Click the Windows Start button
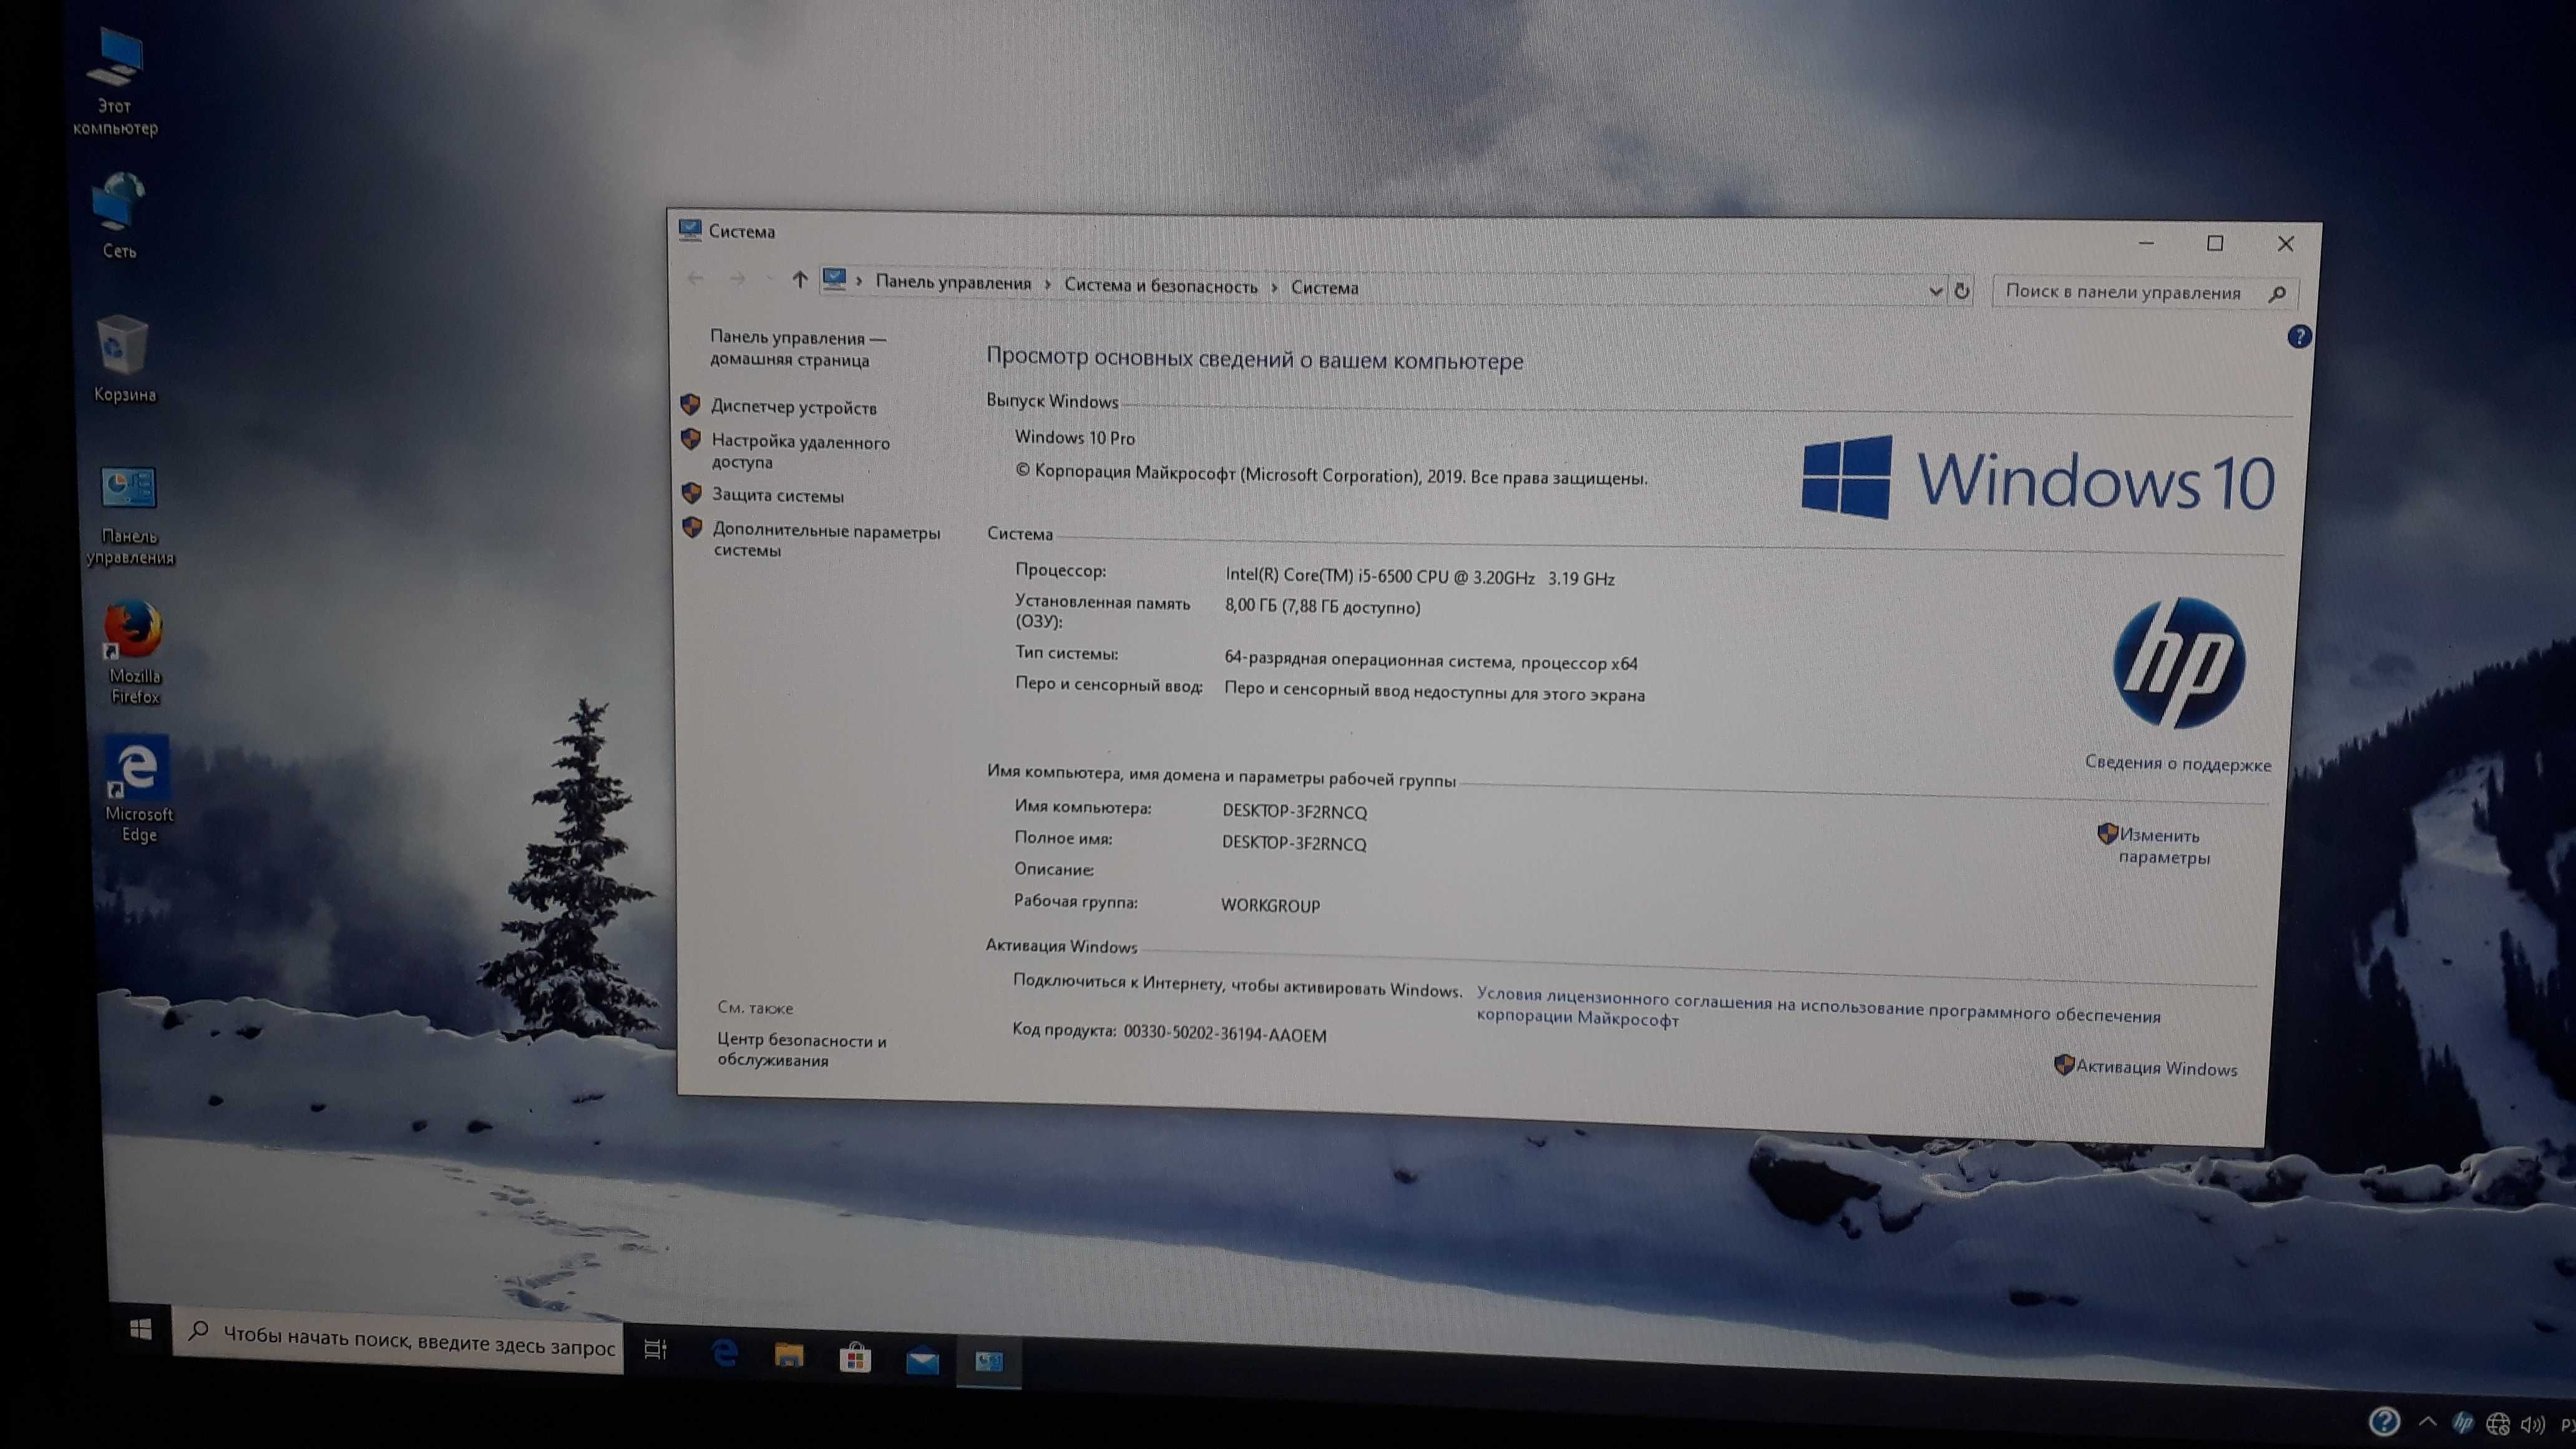 click(x=140, y=1329)
